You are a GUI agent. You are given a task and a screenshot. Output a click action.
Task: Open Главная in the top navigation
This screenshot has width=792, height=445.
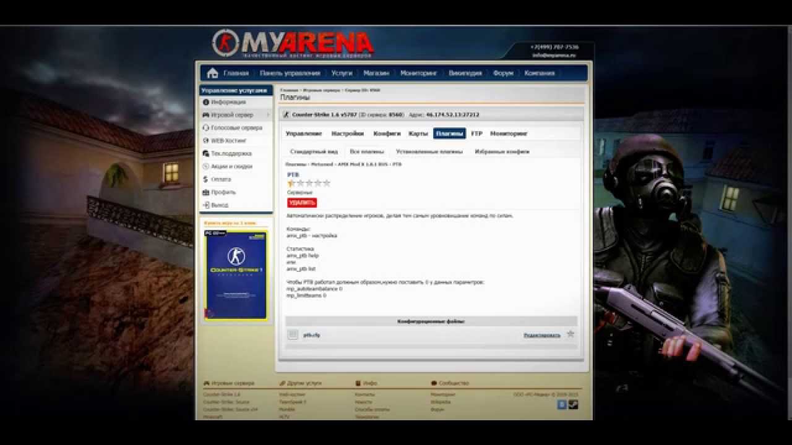[x=236, y=73]
